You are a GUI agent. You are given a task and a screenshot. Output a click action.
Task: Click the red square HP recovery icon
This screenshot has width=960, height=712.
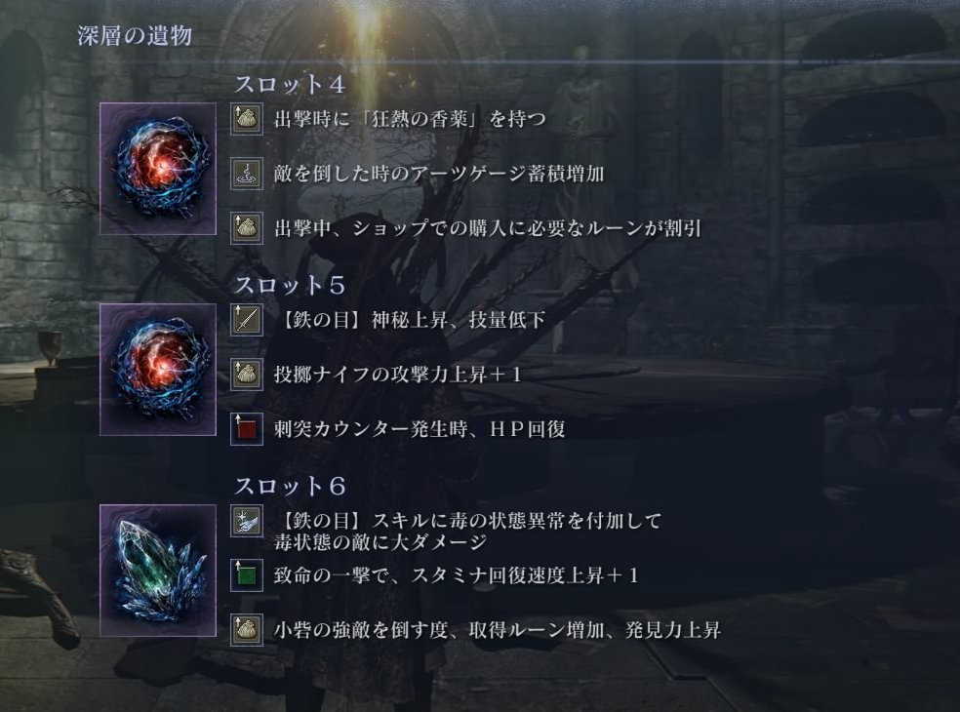[247, 428]
